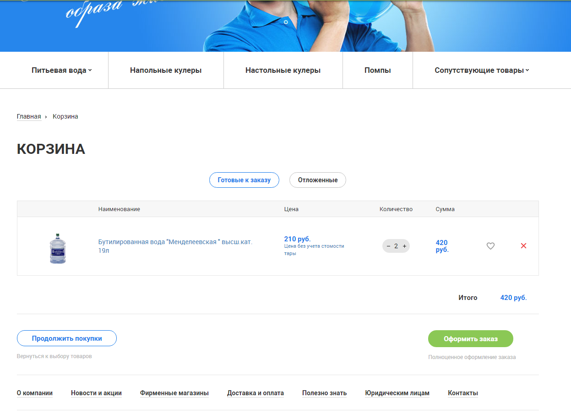Click the Вернуться к выбору товаров caption
Image resolution: width=571 pixels, height=414 pixels.
click(54, 356)
